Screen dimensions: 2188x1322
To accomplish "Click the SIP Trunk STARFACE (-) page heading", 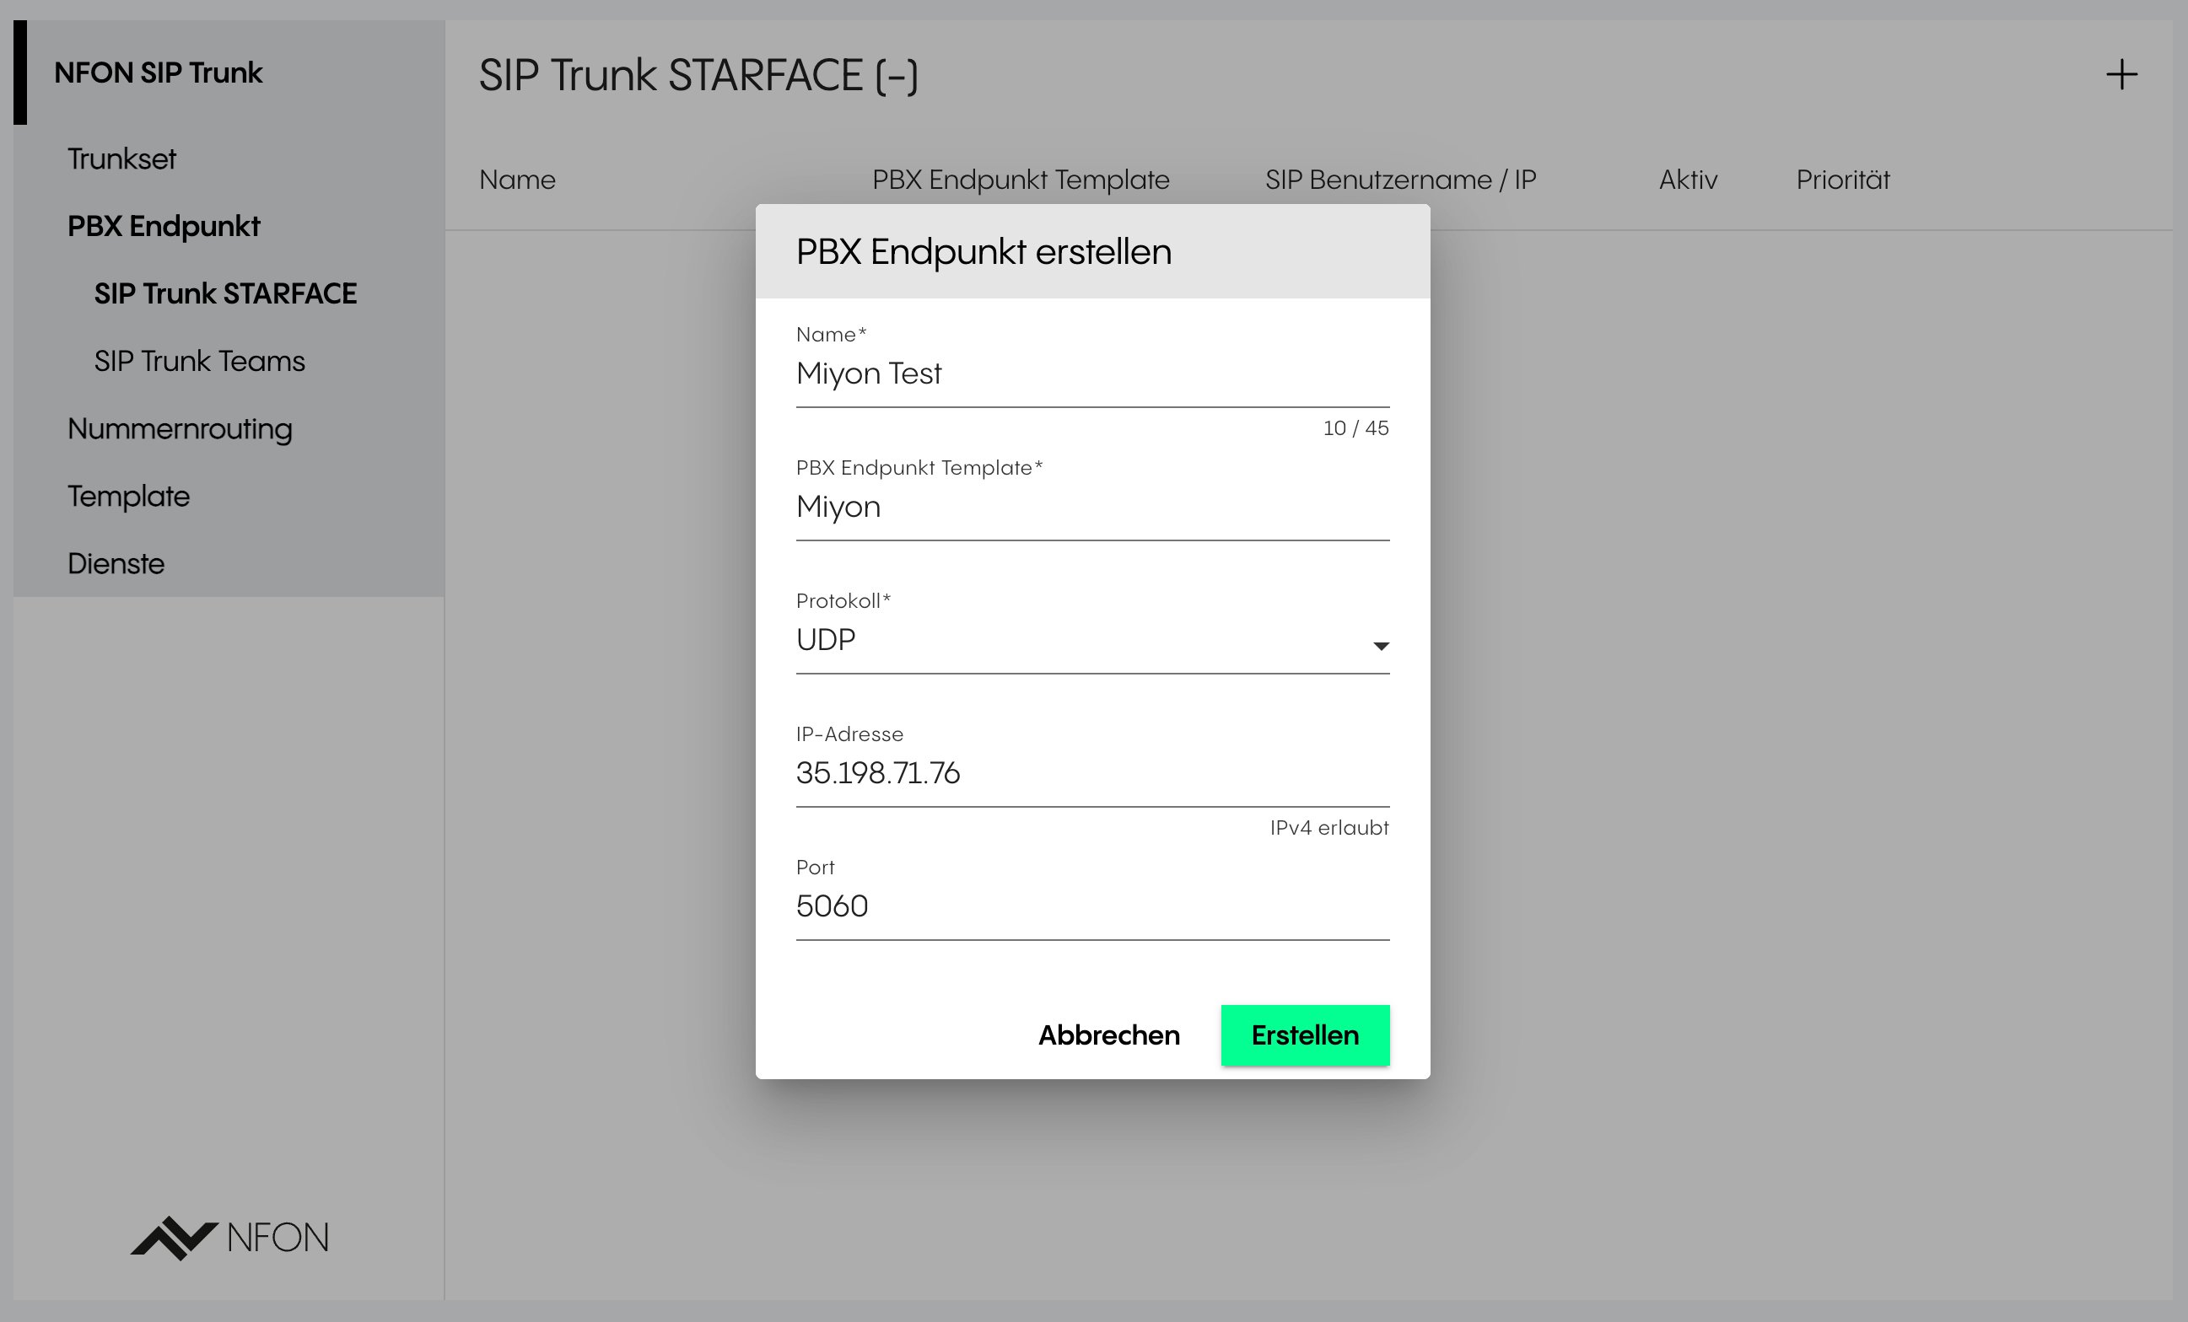I will [x=699, y=76].
